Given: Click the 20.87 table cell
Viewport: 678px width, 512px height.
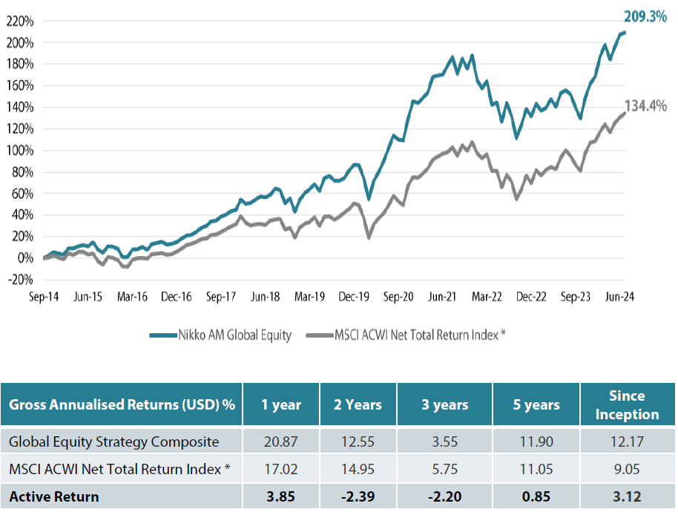Looking at the screenshot, I should point(281,442).
